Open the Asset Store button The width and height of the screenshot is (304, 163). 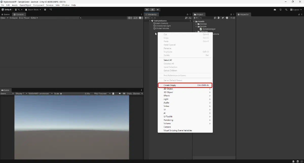(33, 10)
